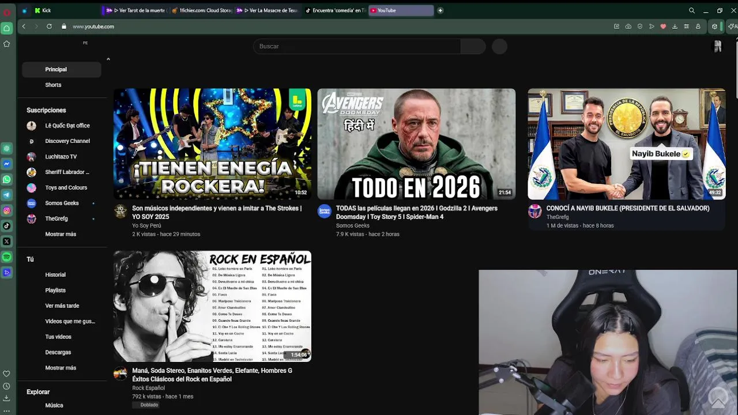Open the profile account icon in toolbar
The image size is (738, 415).
click(698, 27)
